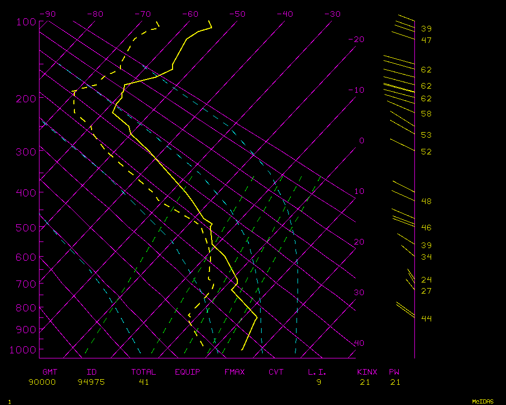The width and height of the screenshot is (506, 405).
Task: Select the L.I. header label
Action: coord(318,372)
